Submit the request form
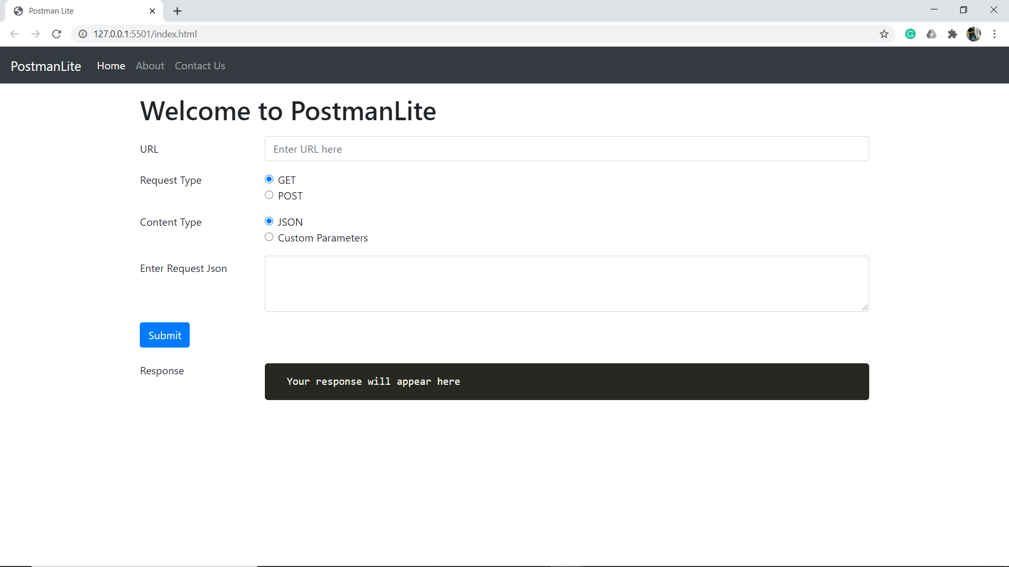Screen dimensions: 1009x567 point(164,335)
